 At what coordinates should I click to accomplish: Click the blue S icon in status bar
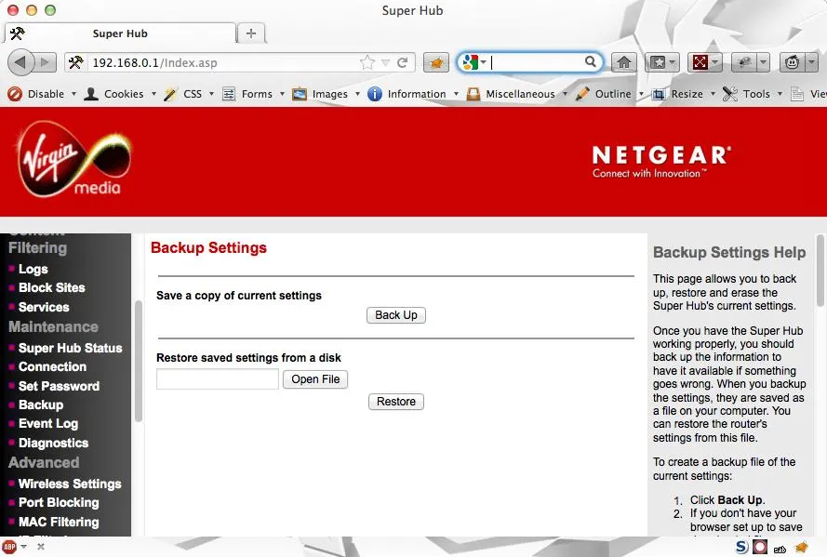[x=741, y=548]
